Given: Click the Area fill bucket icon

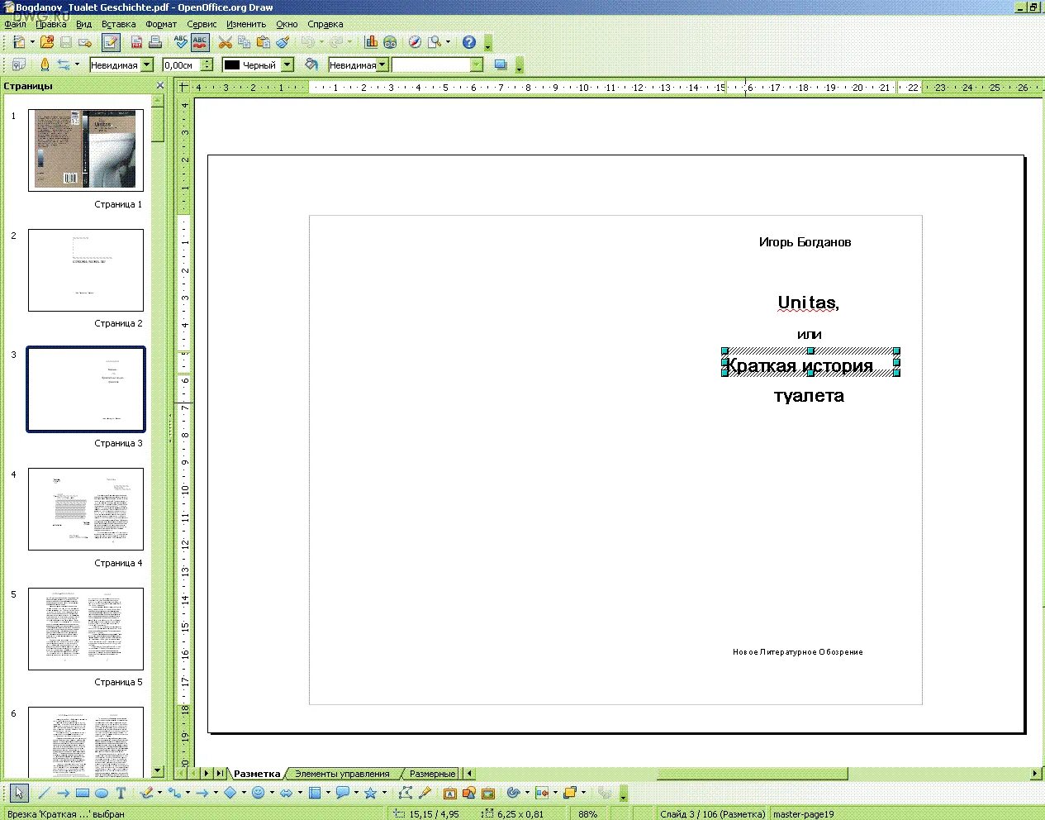Looking at the screenshot, I should [x=311, y=64].
